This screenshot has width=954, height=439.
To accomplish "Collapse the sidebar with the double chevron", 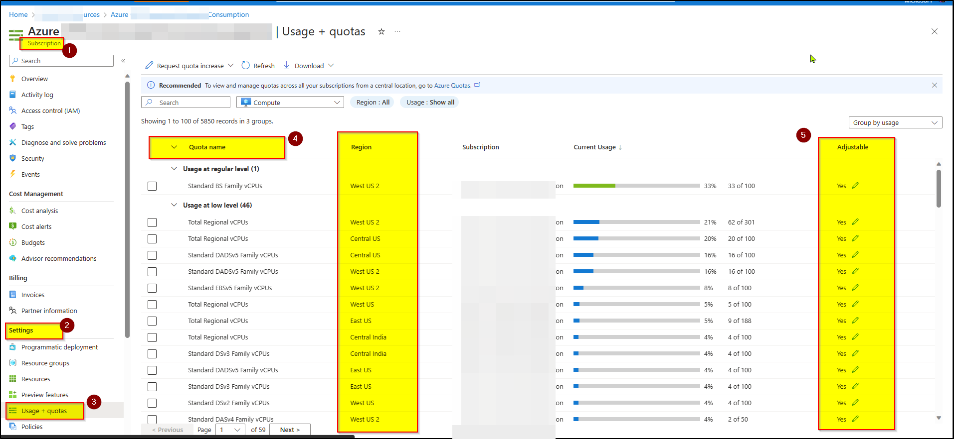I will tap(123, 61).
